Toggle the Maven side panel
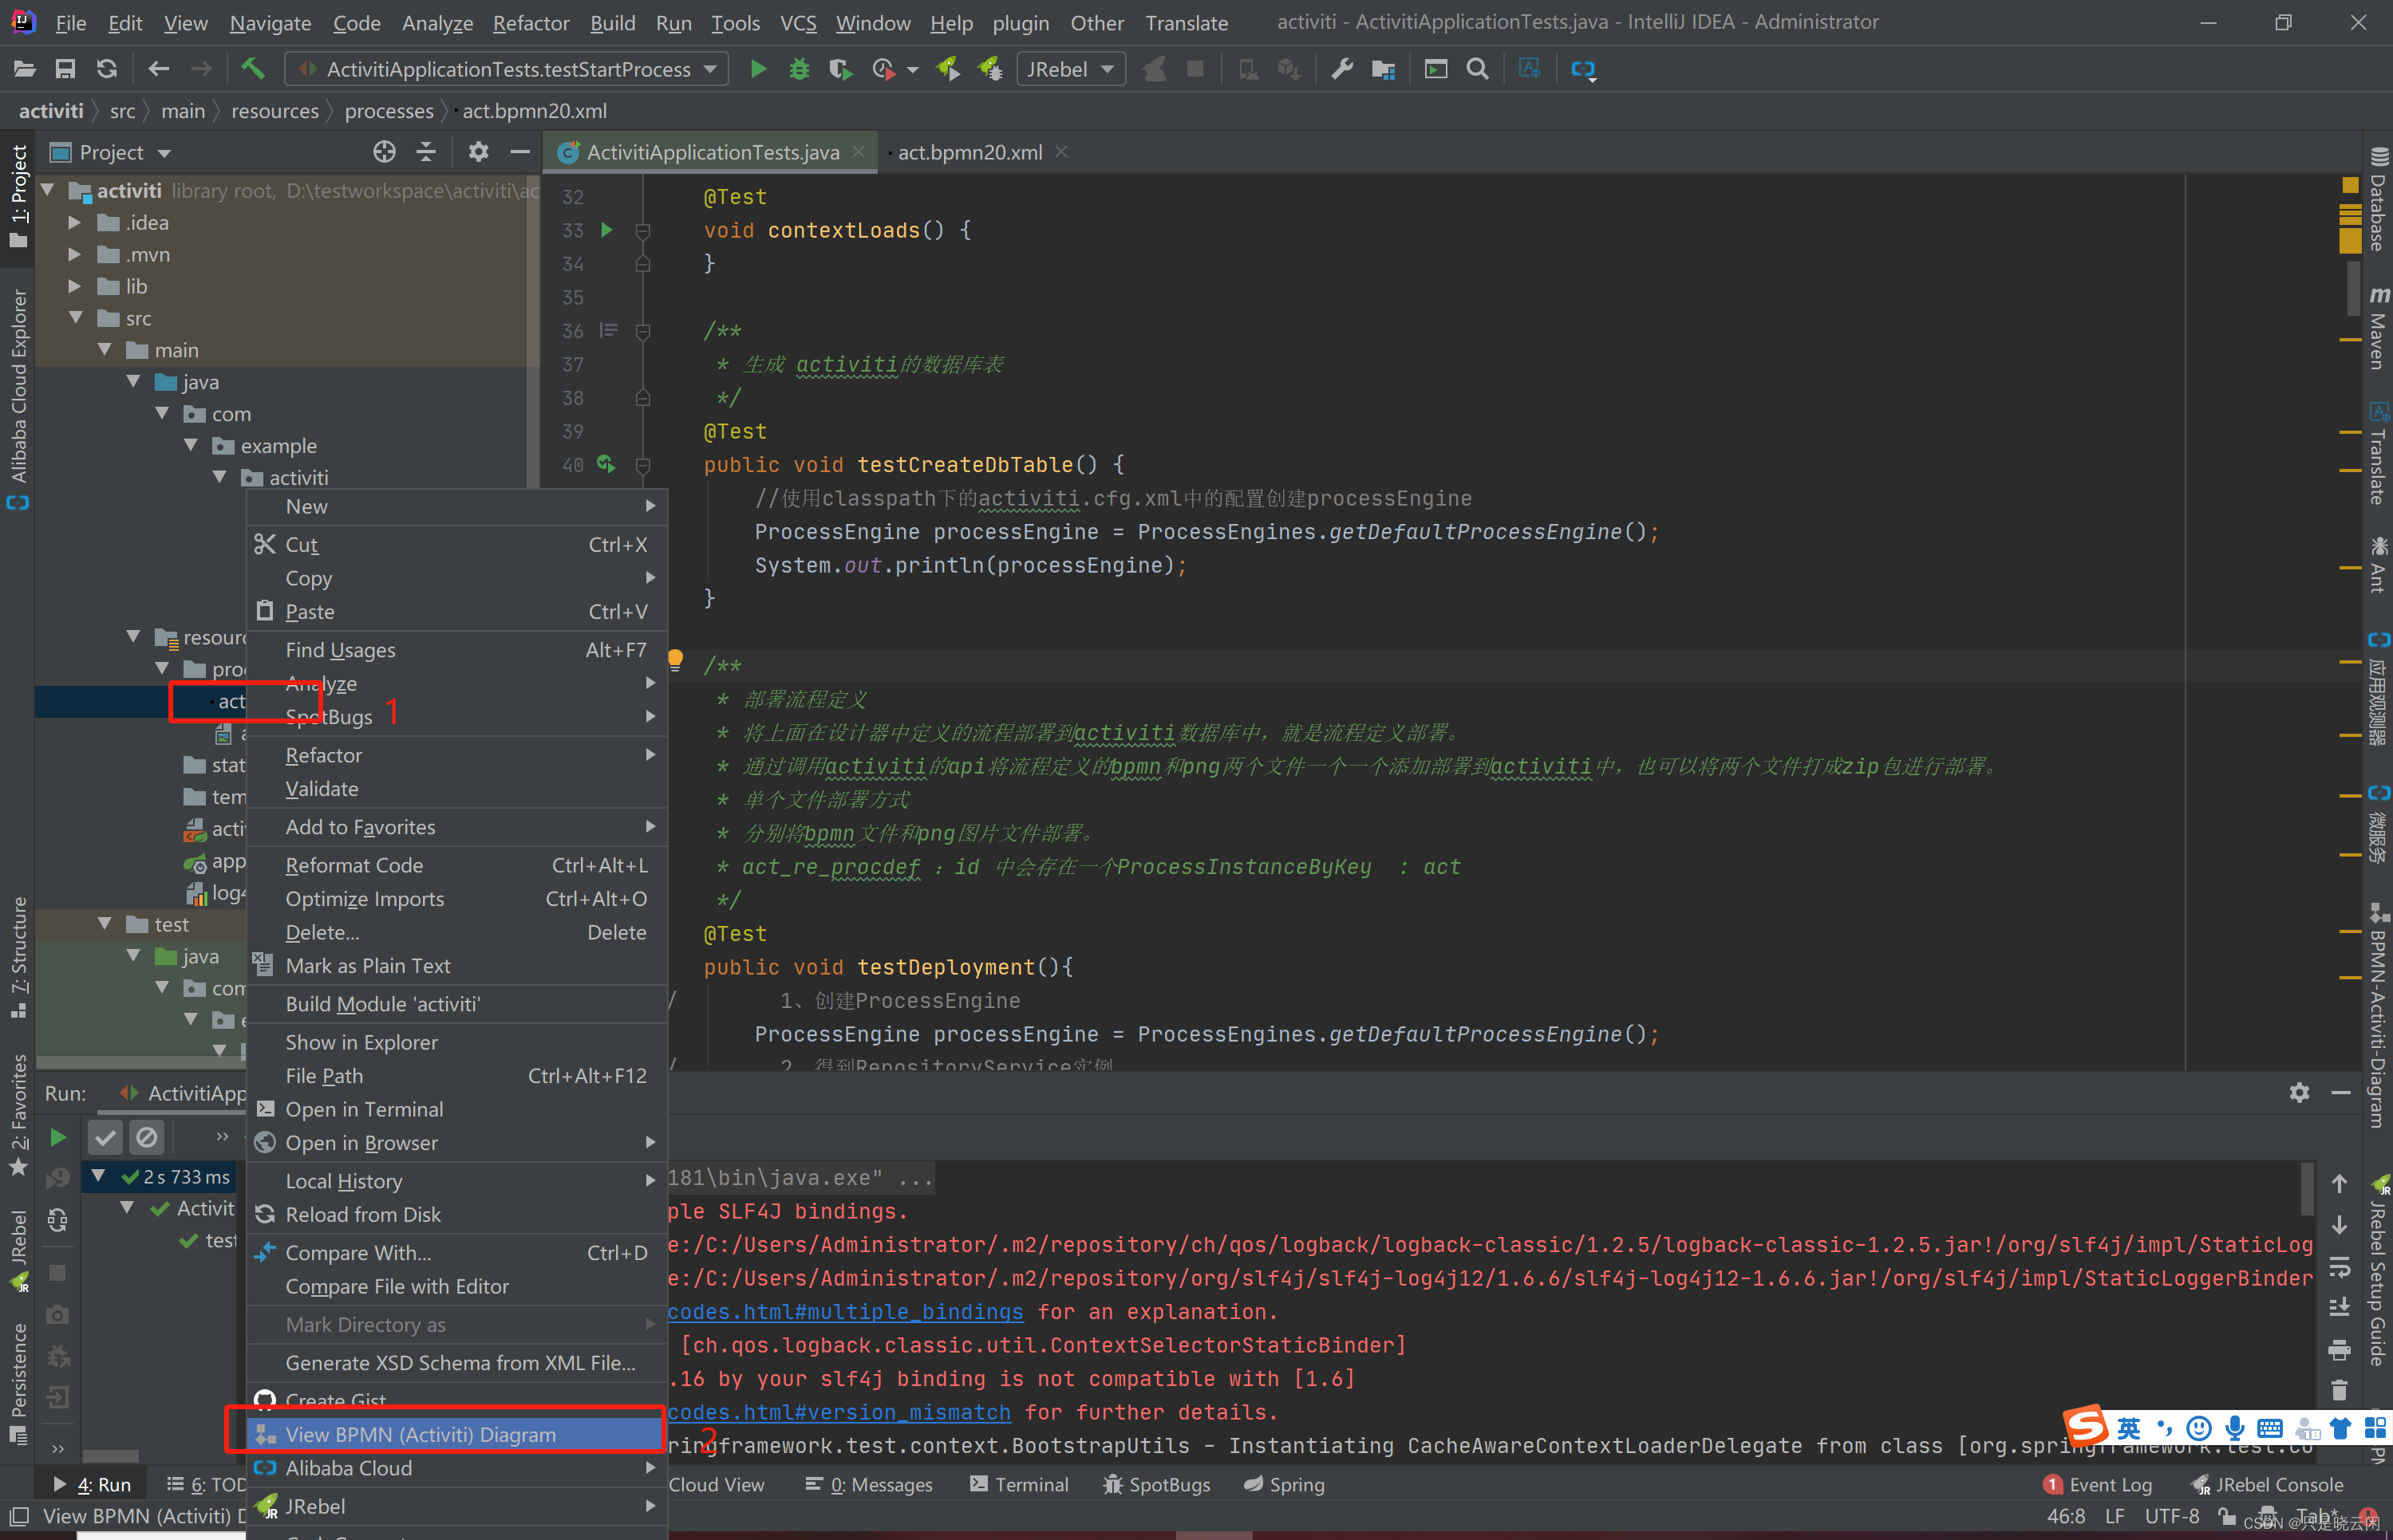The width and height of the screenshot is (2393, 1540). pyautogui.click(x=2378, y=328)
